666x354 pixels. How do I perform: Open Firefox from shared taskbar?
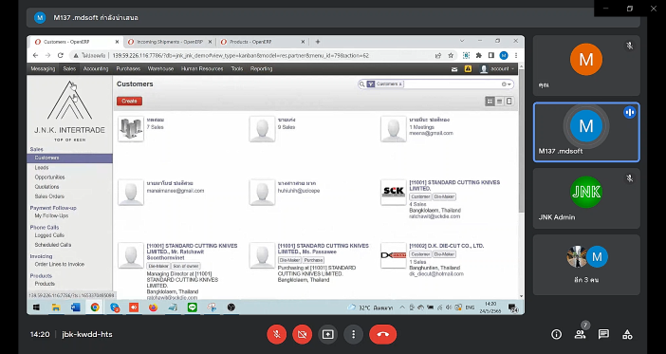click(x=153, y=307)
